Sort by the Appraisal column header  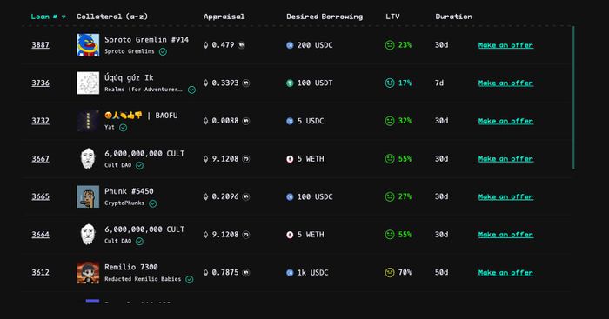point(224,17)
